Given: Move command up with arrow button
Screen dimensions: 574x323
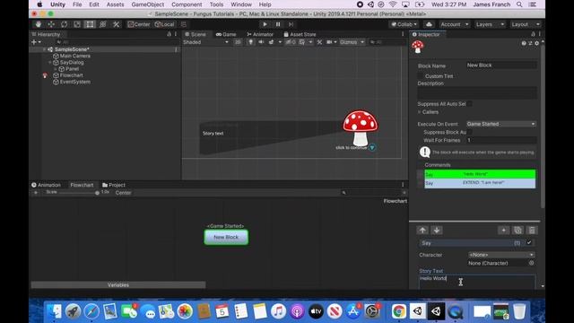Looking at the screenshot, I should tap(422, 231).
